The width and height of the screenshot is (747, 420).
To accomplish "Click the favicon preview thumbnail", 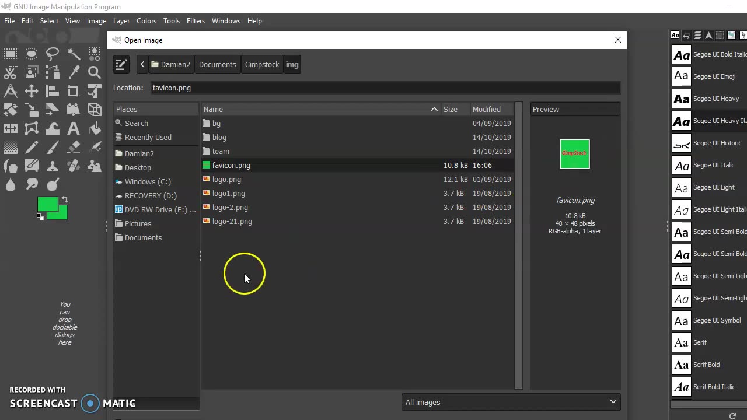I will click(x=575, y=154).
